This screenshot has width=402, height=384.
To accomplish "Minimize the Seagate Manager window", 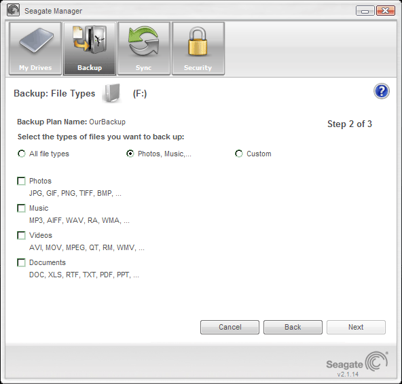I will 365,11.
